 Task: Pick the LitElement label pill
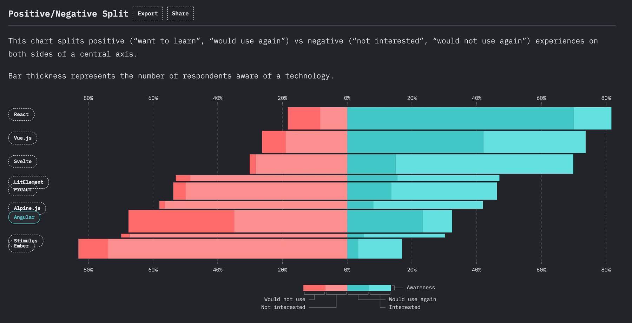coord(29,181)
